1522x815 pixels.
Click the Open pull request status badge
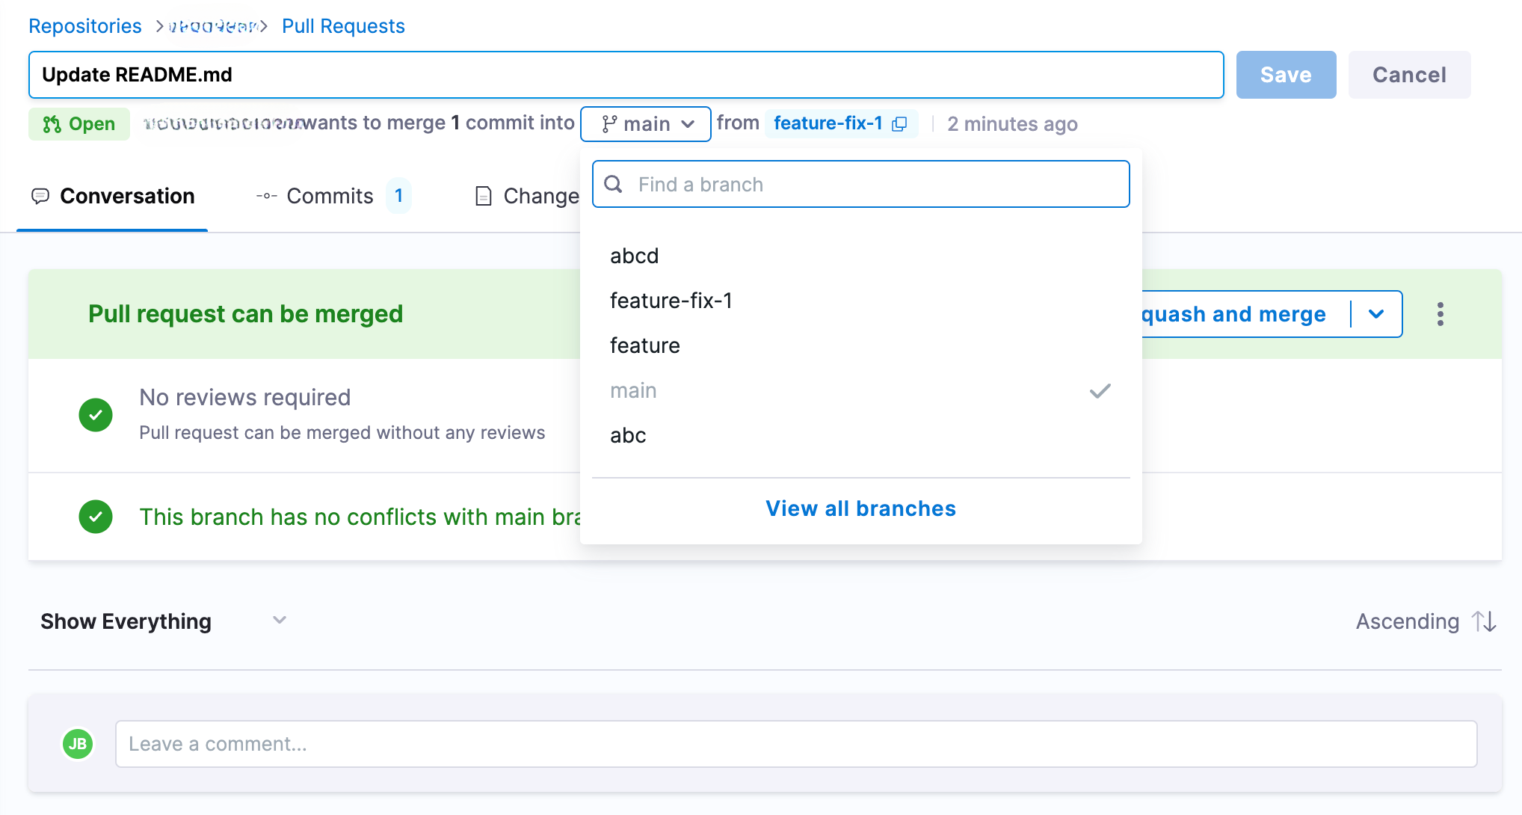tap(79, 124)
